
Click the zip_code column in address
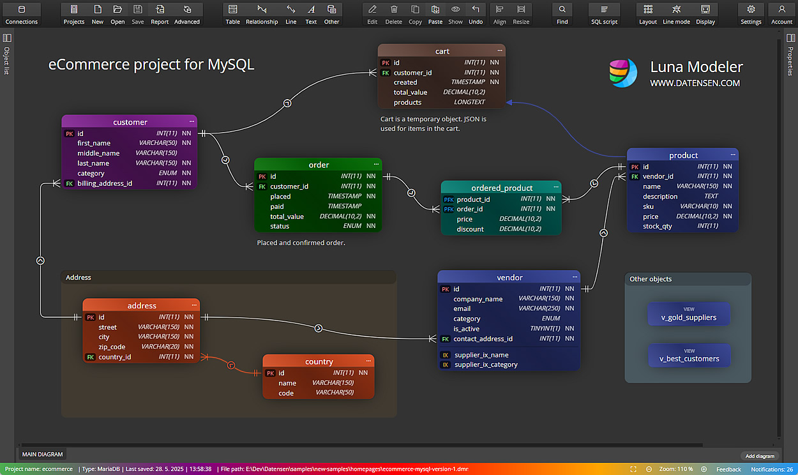[x=141, y=347]
